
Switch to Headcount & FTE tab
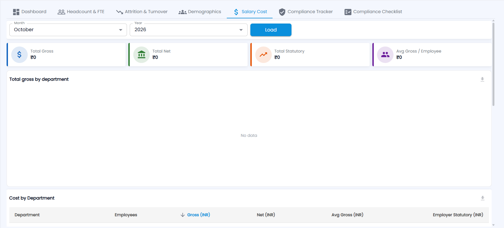pos(81,12)
